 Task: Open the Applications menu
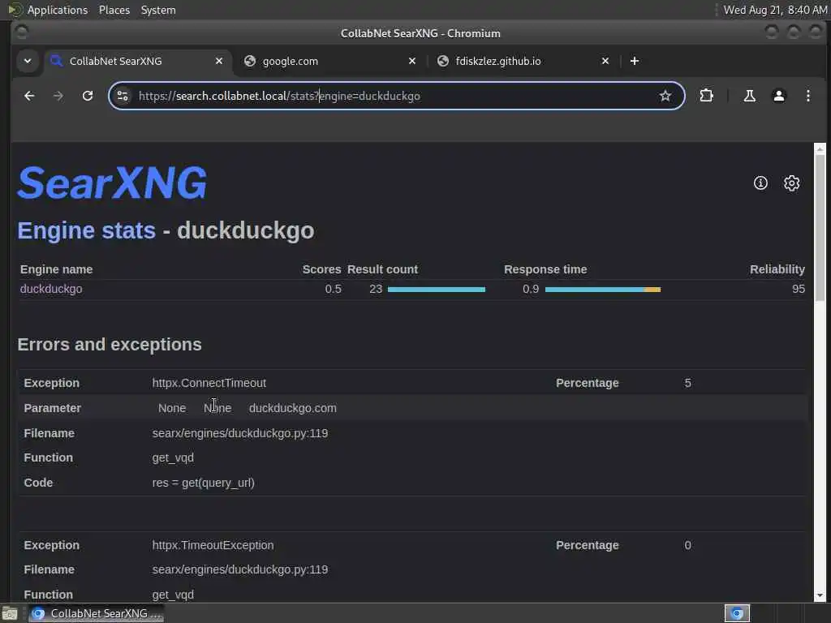(58, 10)
